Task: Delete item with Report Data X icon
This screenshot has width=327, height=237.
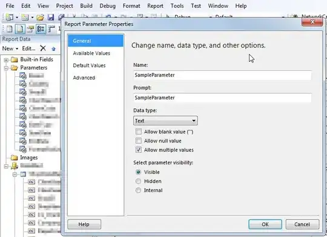Action: [43, 48]
